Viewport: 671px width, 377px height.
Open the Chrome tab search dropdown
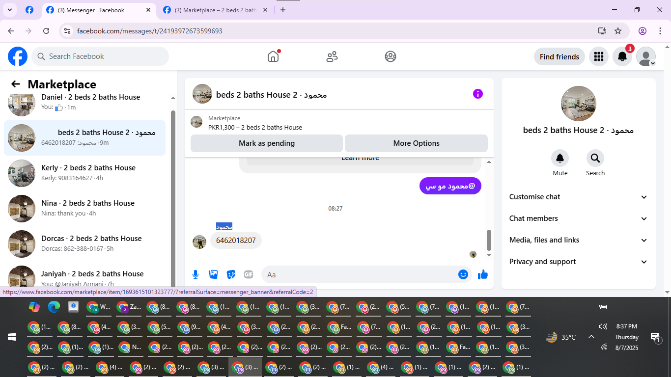(9, 10)
